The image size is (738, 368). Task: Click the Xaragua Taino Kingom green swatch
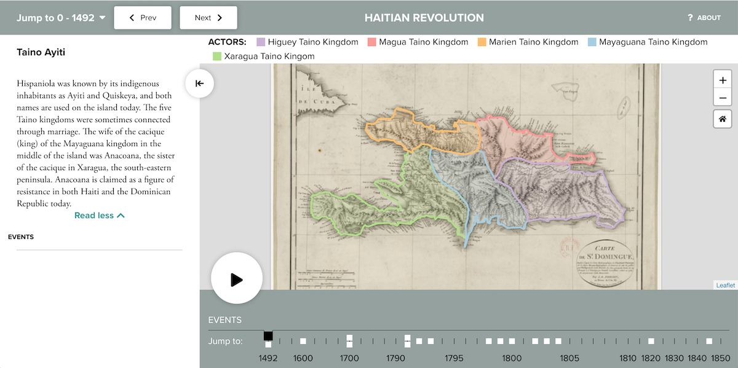click(x=216, y=56)
